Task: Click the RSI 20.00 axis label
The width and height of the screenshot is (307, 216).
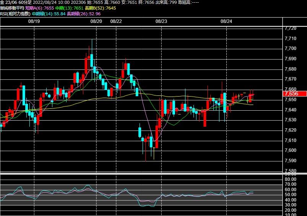Action: tap(291, 210)
